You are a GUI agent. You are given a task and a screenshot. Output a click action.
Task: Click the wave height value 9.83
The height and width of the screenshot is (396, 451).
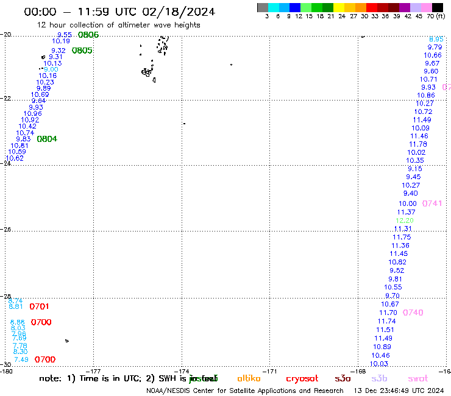[23, 139]
